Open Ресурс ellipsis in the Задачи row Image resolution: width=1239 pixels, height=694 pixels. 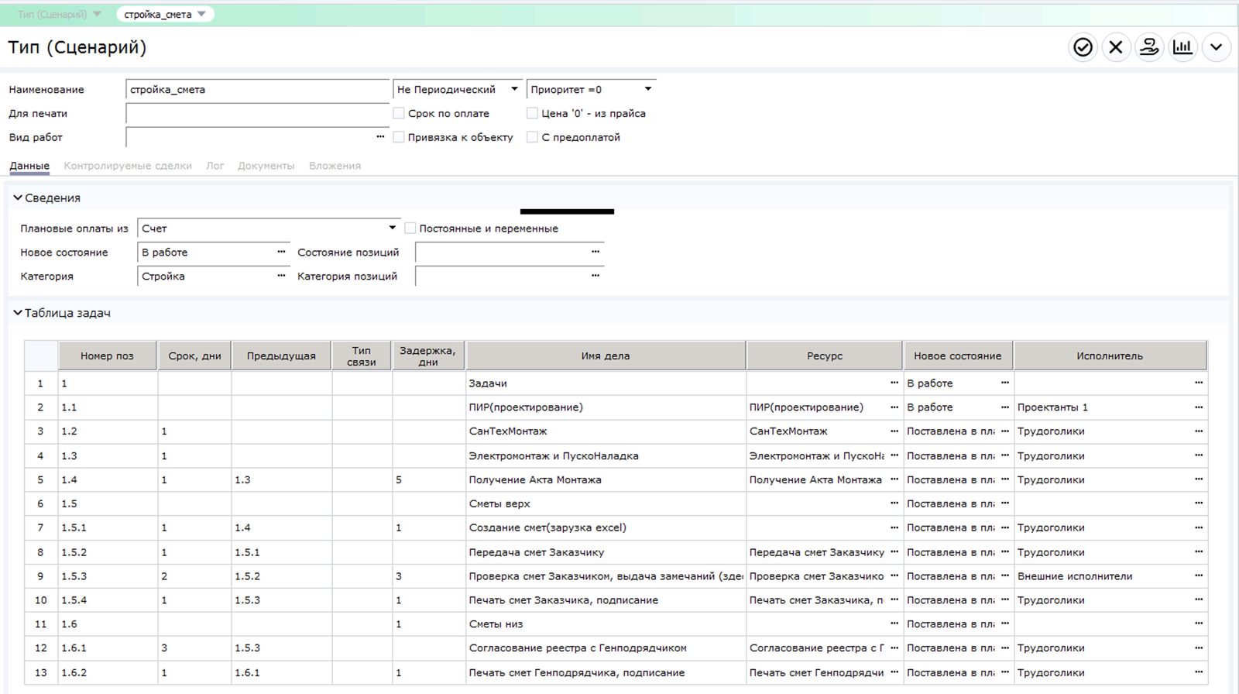[x=894, y=383]
